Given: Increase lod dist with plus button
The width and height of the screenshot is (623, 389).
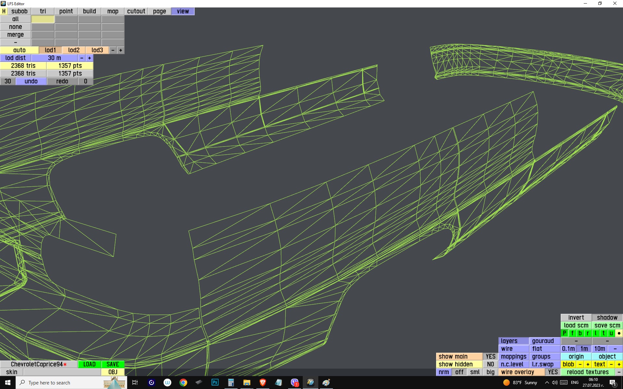Looking at the screenshot, I should [x=90, y=58].
